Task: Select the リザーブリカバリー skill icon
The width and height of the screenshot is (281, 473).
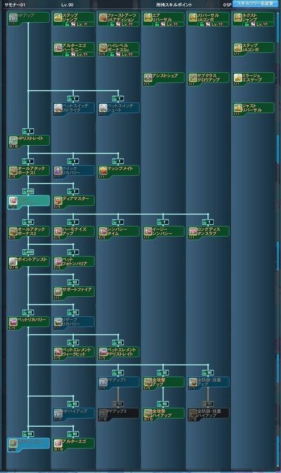Action: 57,322
